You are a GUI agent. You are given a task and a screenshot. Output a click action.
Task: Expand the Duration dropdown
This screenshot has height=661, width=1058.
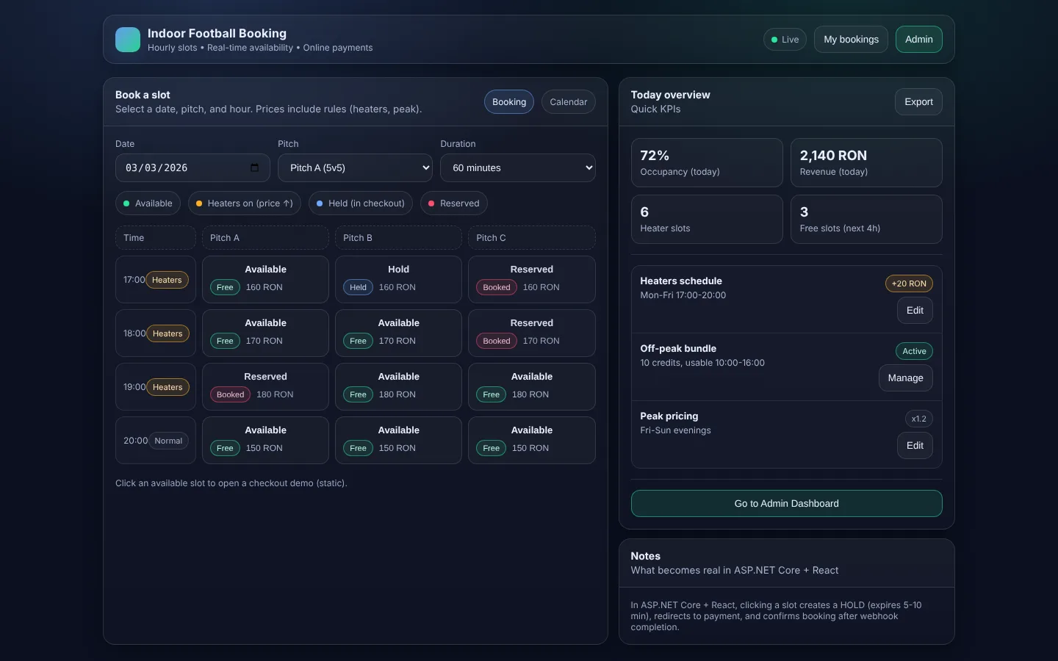tap(518, 167)
